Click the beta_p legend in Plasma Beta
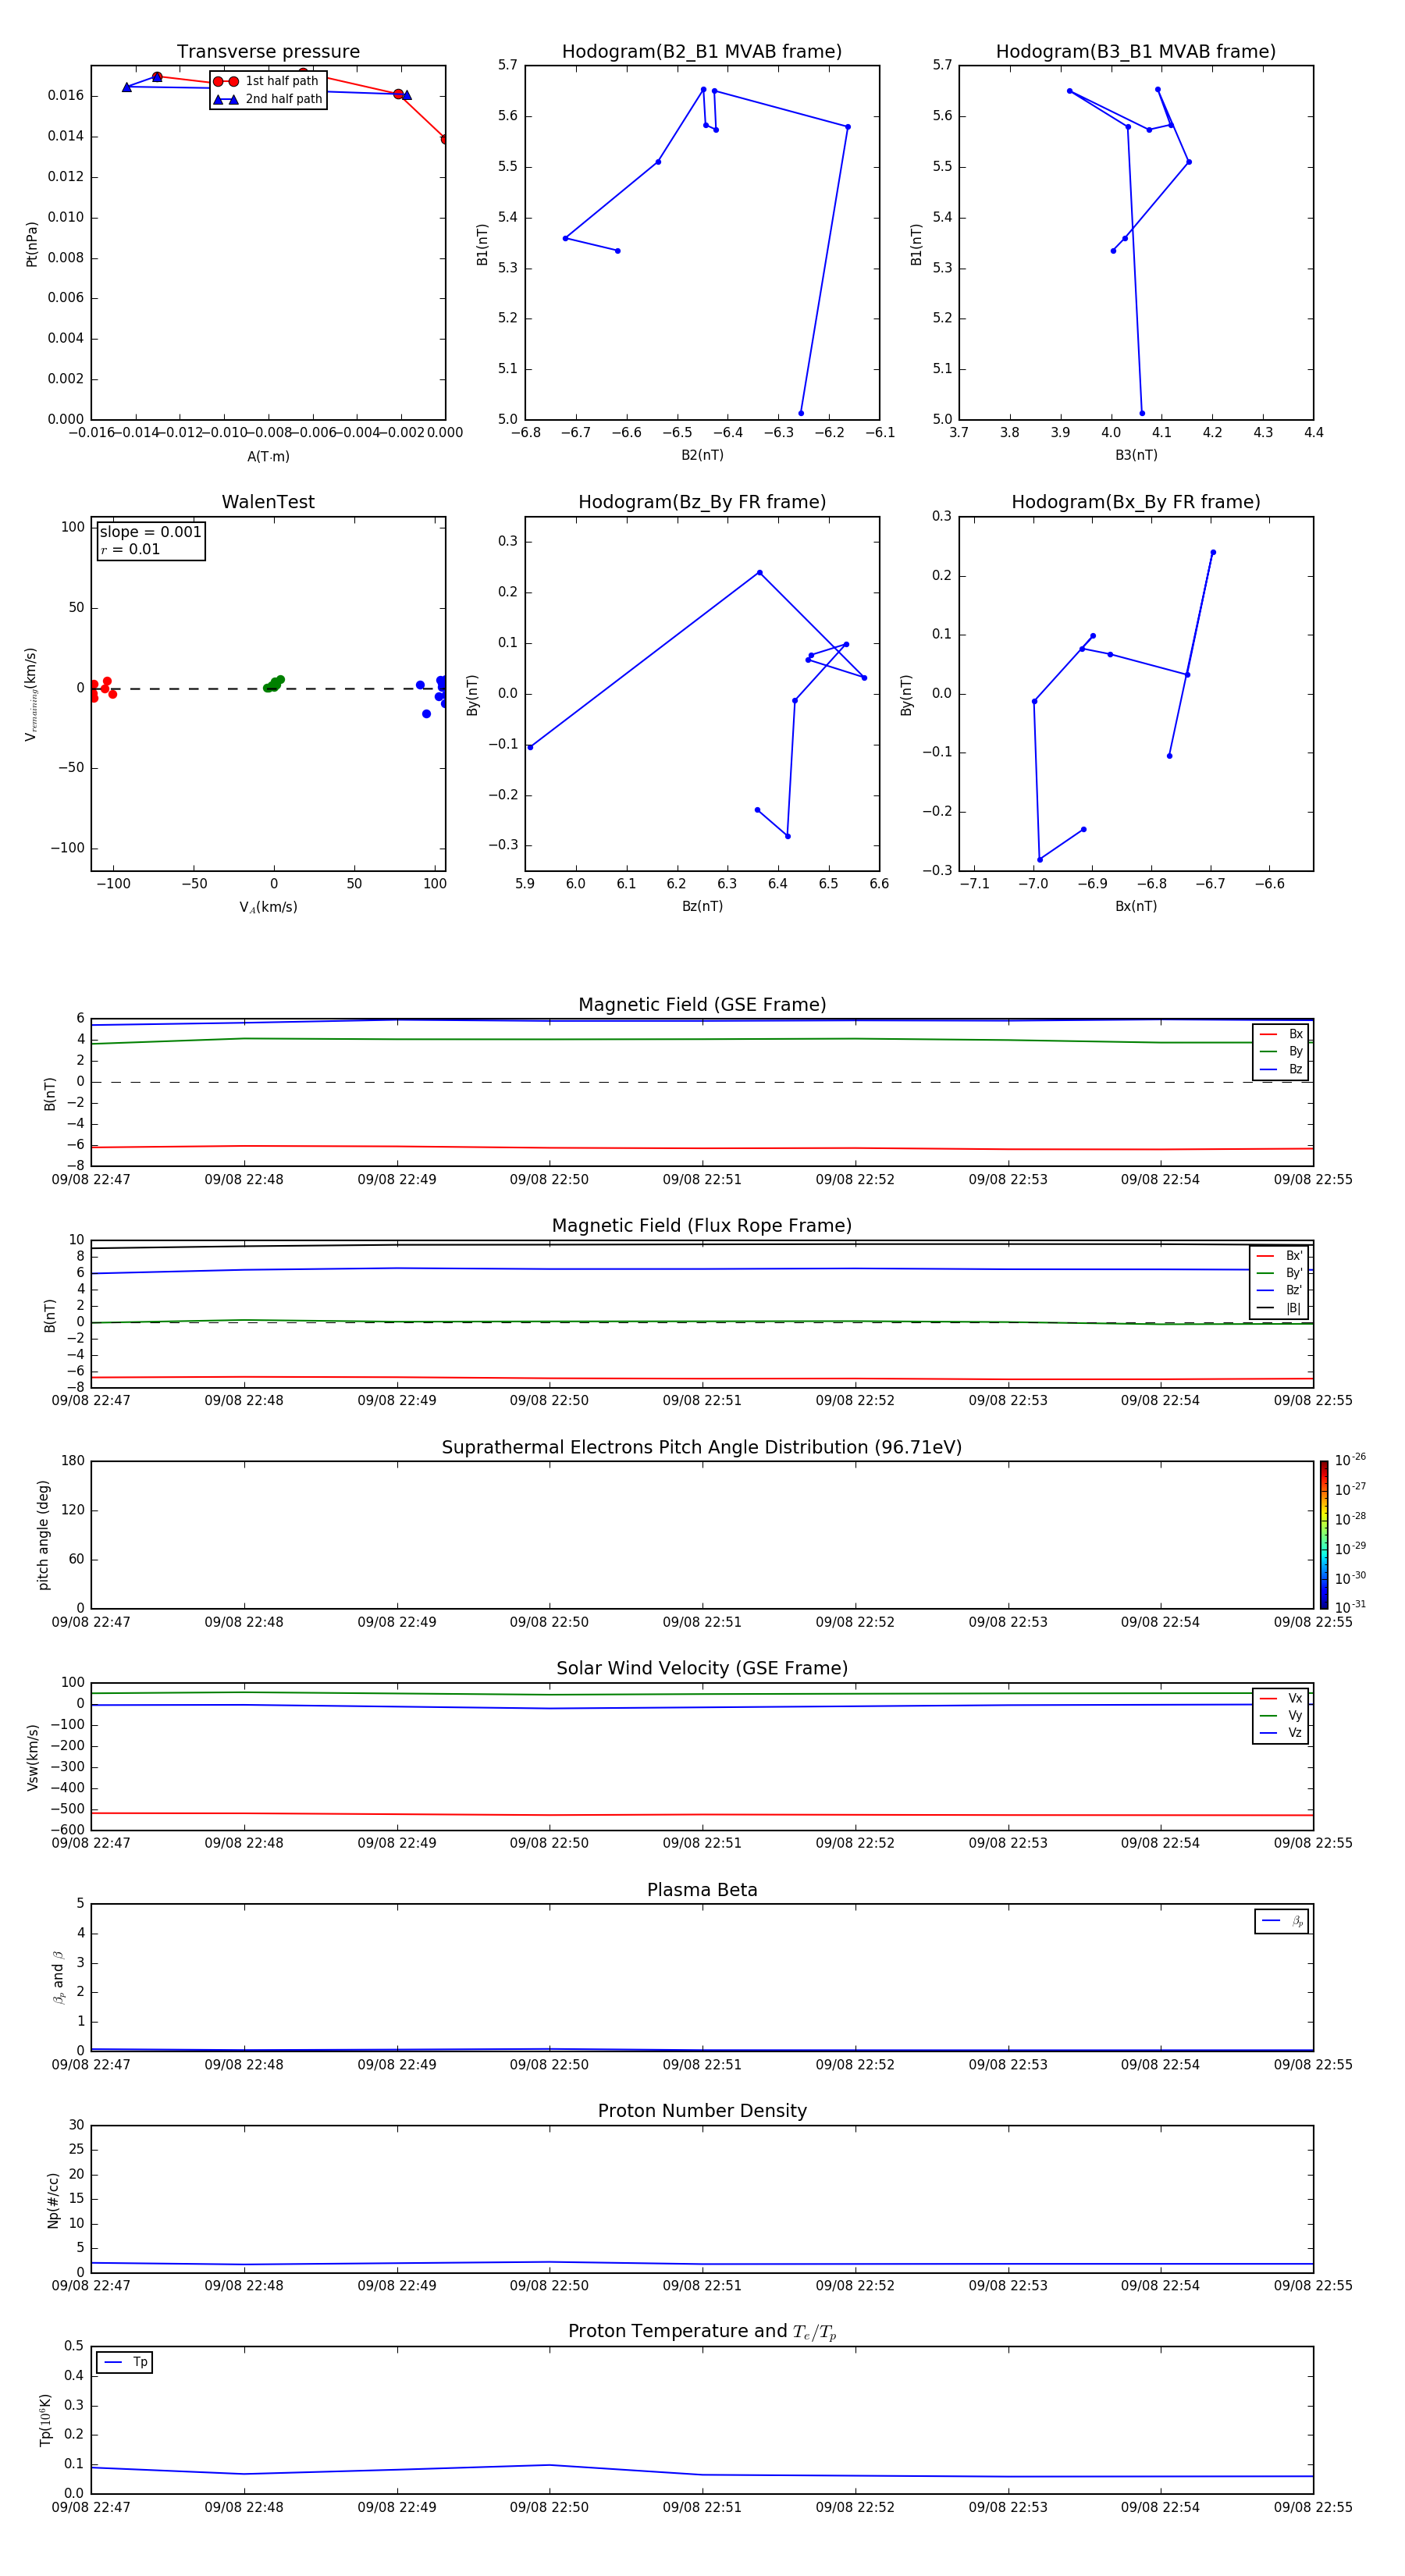This screenshot has height=2576, width=1405. click(x=1282, y=1921)
